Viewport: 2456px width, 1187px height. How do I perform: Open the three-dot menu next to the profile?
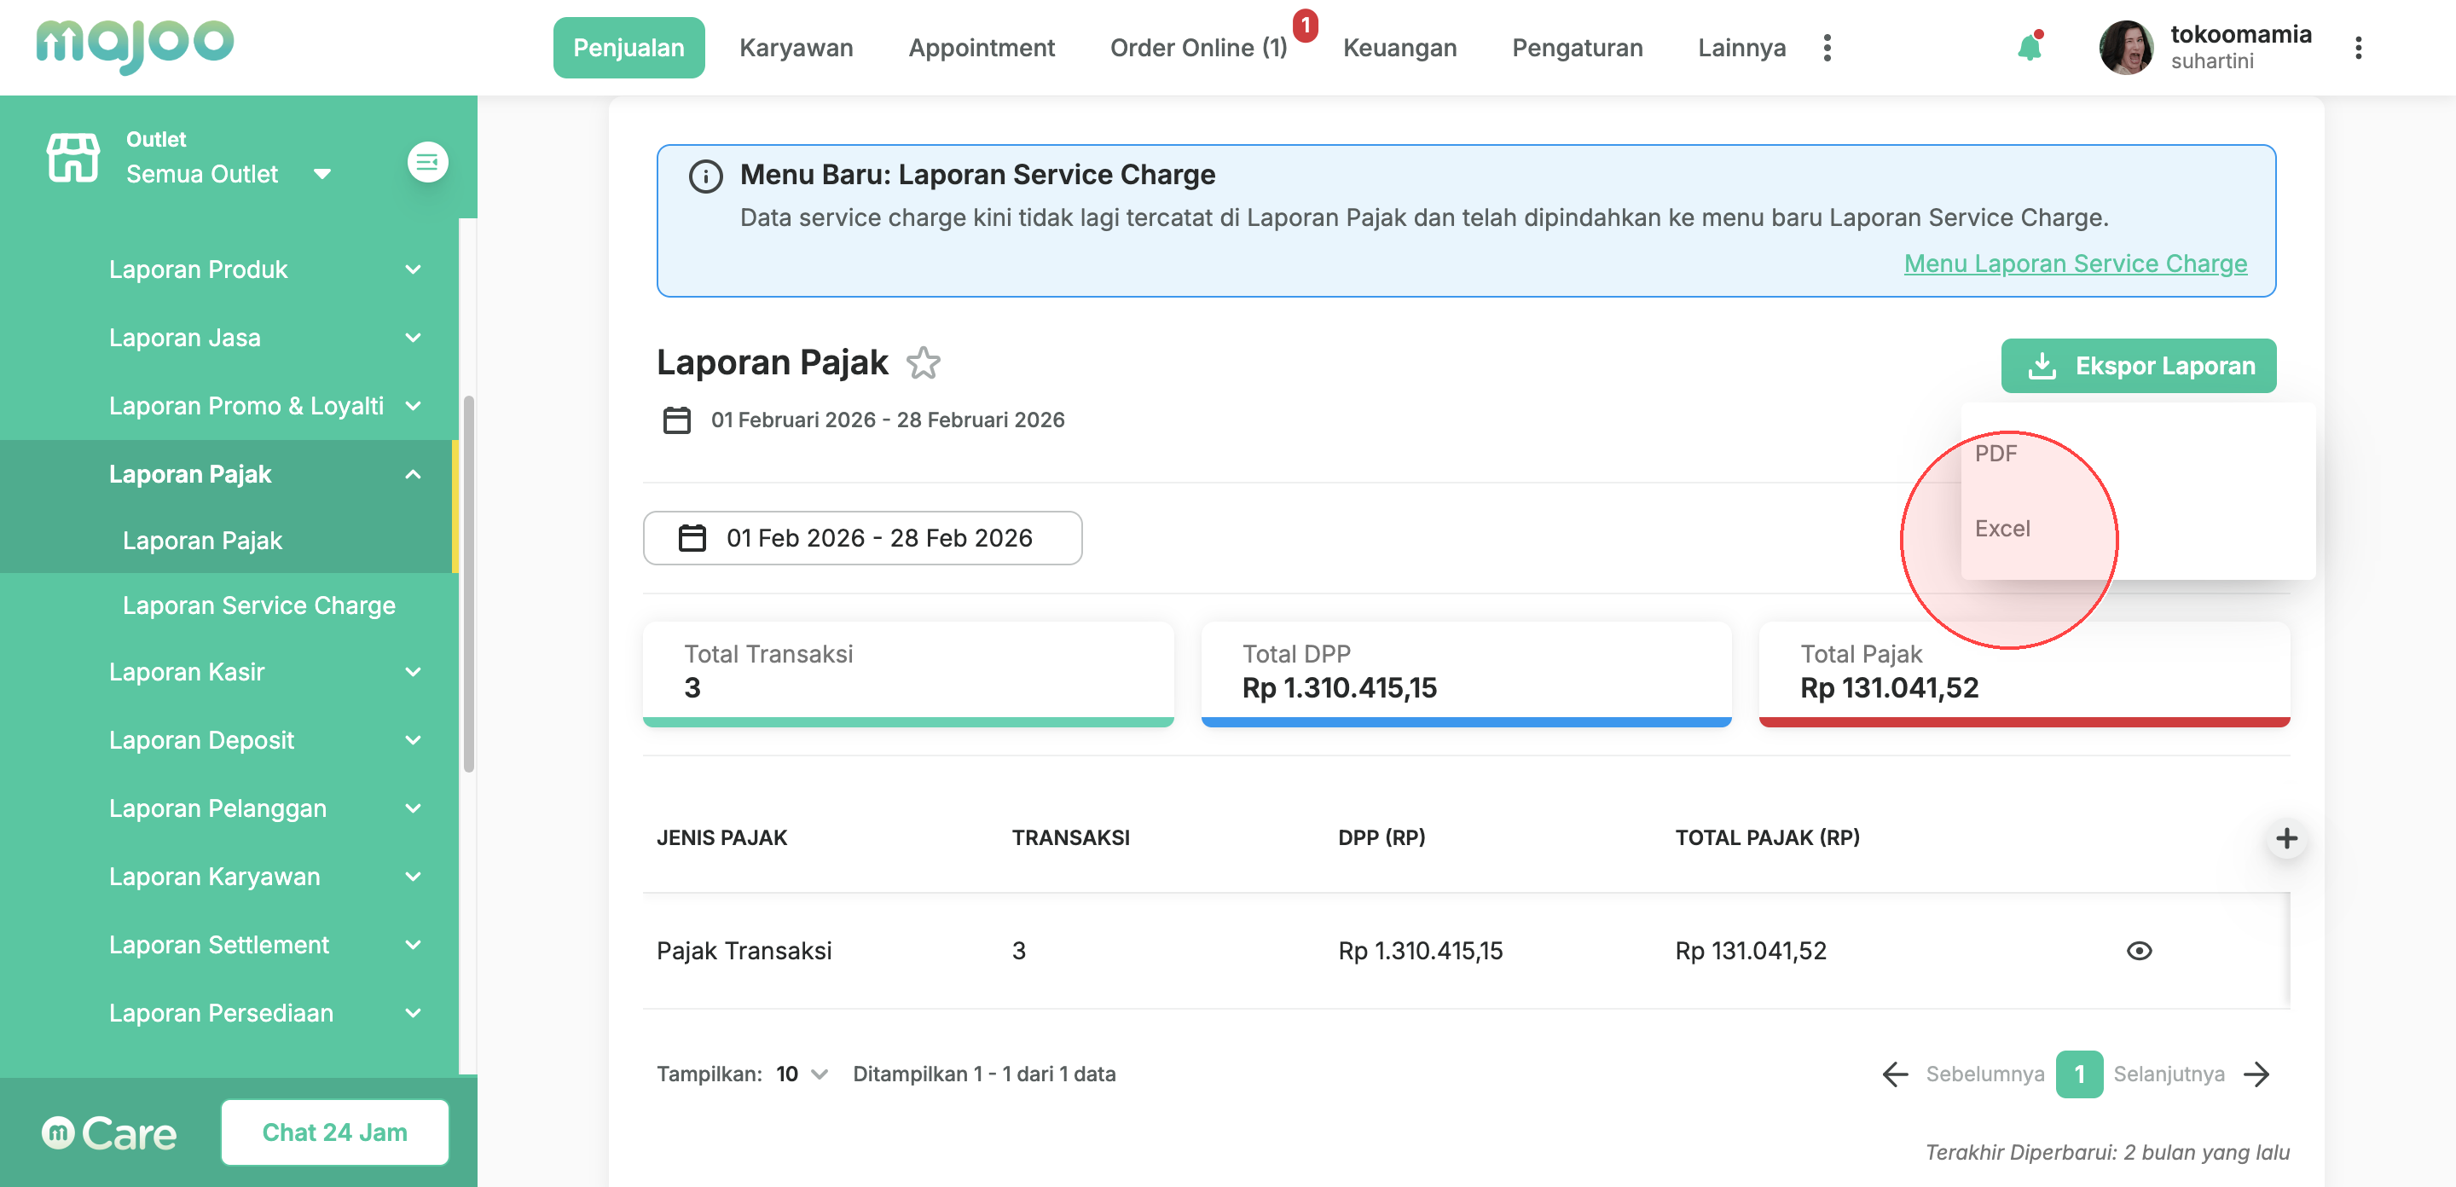point(2357,48)
